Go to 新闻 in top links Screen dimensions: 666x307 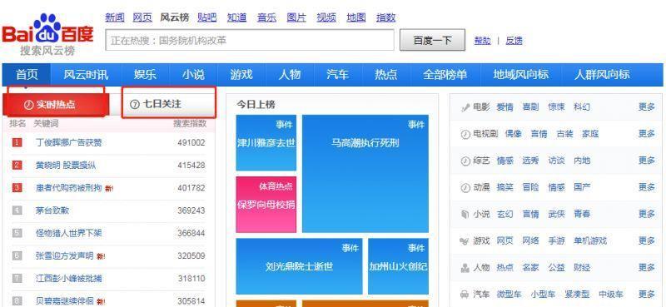(x=115, y=17)
